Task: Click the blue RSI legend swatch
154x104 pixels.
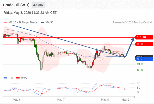Action: 5,78
